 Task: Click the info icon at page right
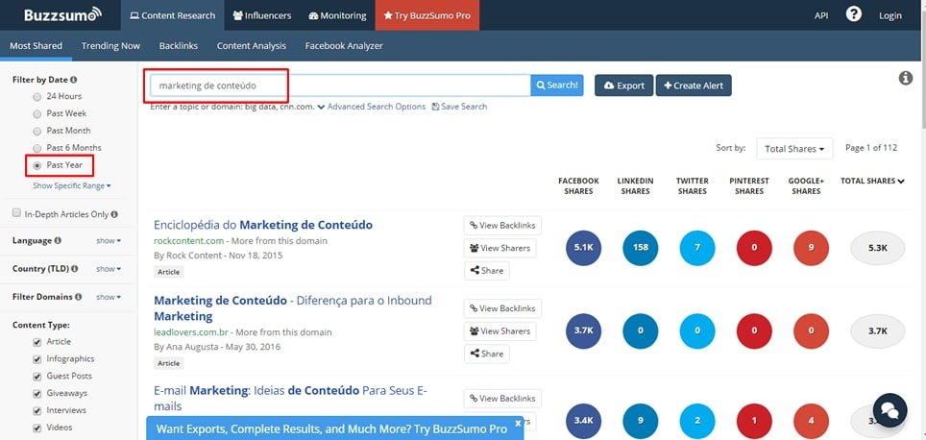point(906,78)
